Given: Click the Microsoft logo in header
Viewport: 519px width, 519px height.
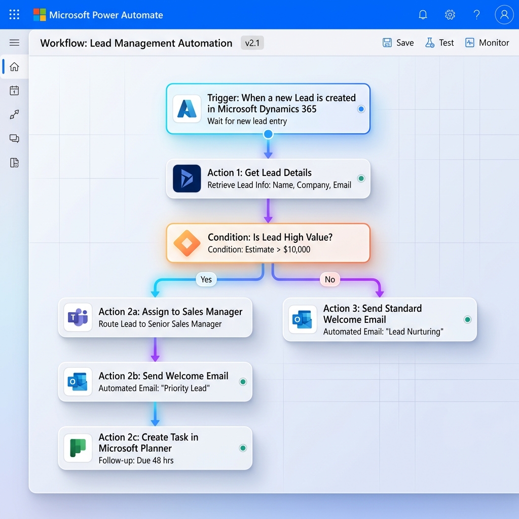Looking at the screenshot, I should (40, 15).
